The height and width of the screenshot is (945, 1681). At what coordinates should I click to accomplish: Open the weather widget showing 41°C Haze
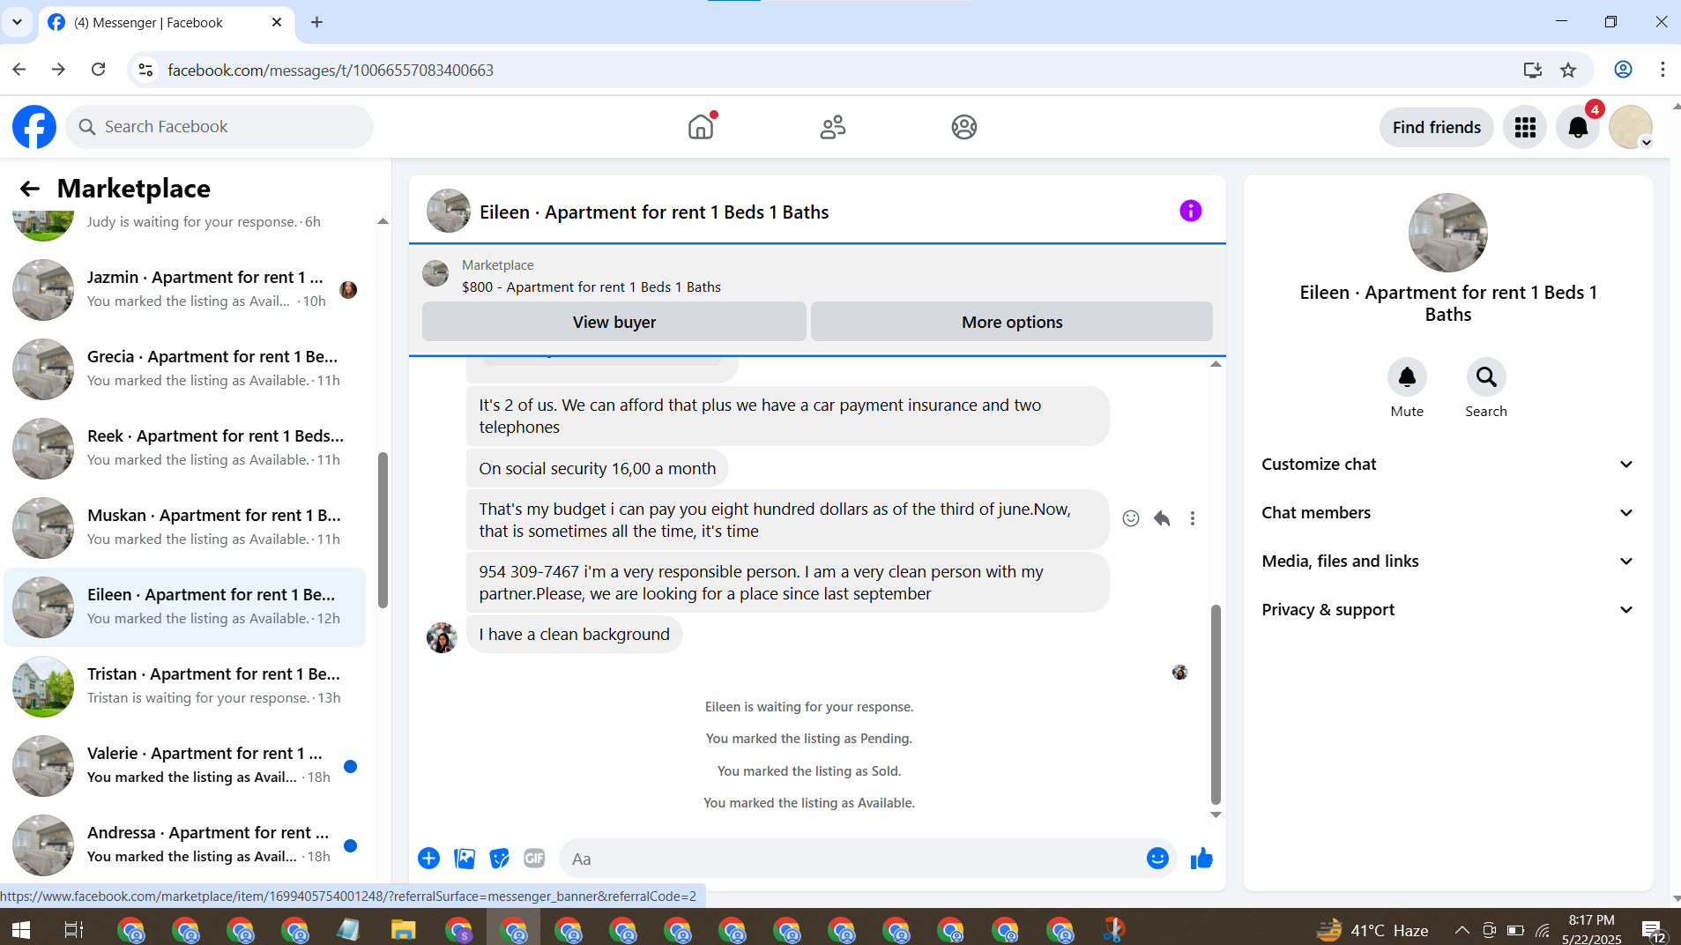1372,929
